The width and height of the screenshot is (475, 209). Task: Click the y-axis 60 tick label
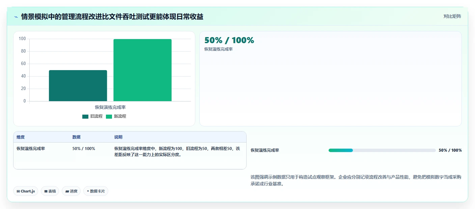23,64
